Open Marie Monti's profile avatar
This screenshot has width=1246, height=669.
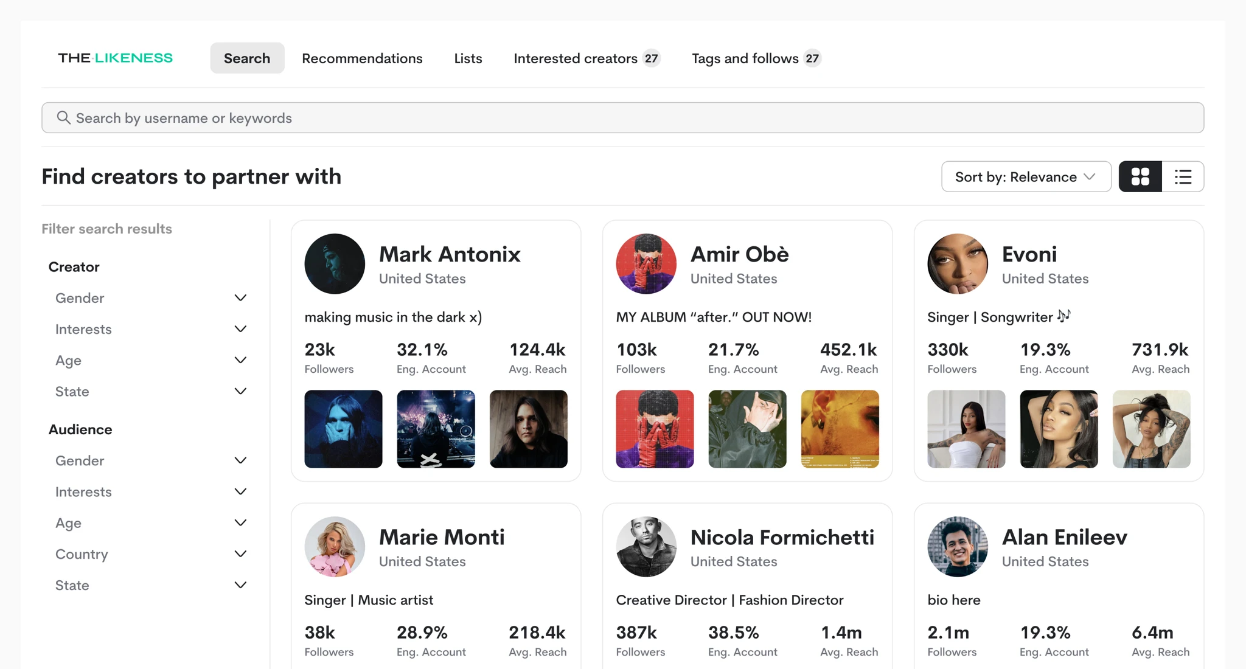click(335, 547)
